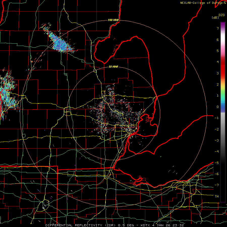The height and width of the screenshot is (227, 227).
Task: Click the 50 NMI range ring label
Action: point(113,67)
